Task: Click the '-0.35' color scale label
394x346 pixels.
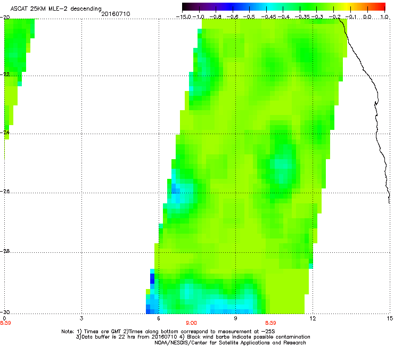Action: click(x=302, y=17)
